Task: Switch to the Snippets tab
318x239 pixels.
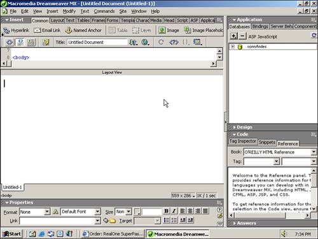Action: (x=266, y=142)
